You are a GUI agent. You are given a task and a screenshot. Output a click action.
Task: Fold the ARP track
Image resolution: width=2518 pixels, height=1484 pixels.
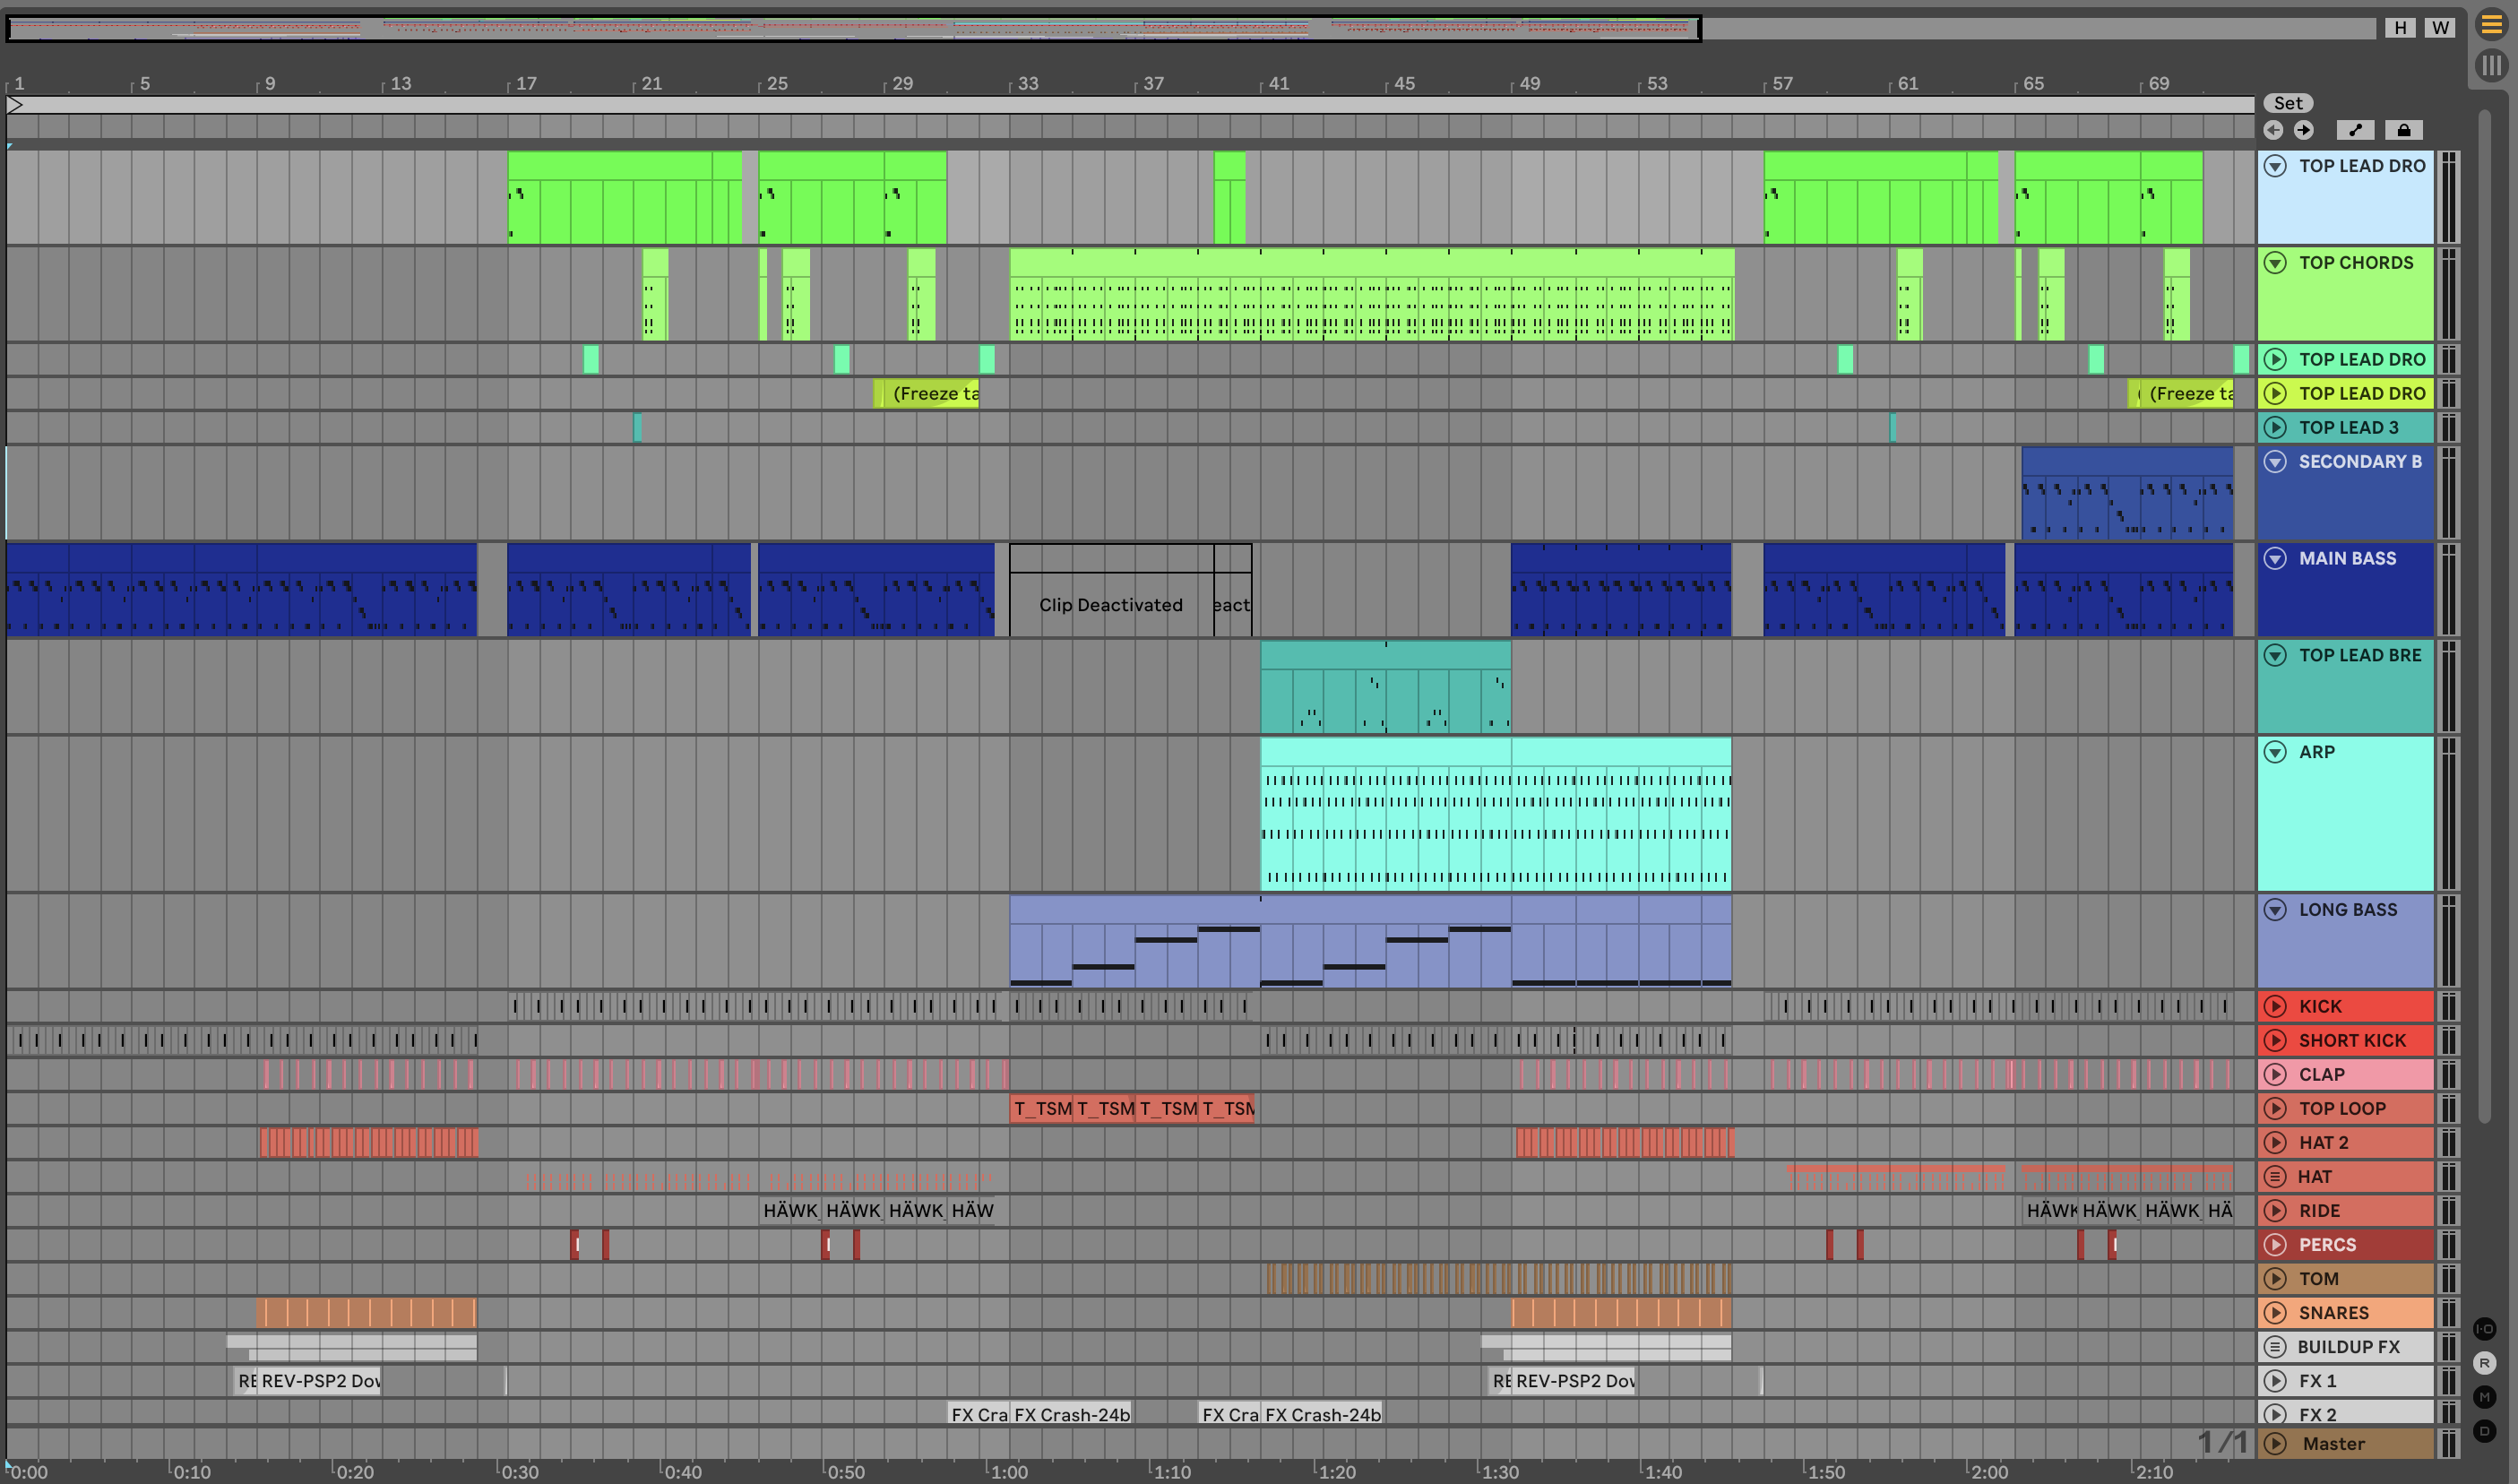pos(2275,752)
